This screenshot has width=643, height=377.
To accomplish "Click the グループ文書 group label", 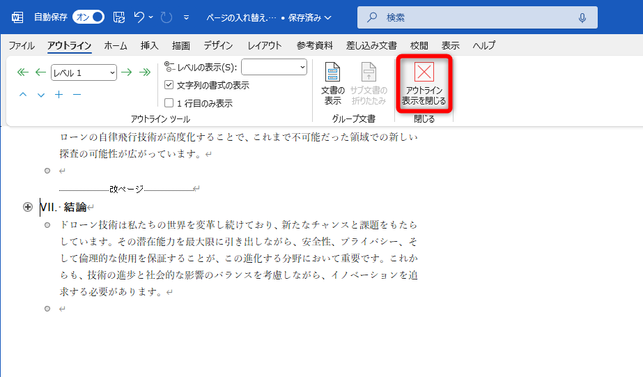I will [353, 119].
